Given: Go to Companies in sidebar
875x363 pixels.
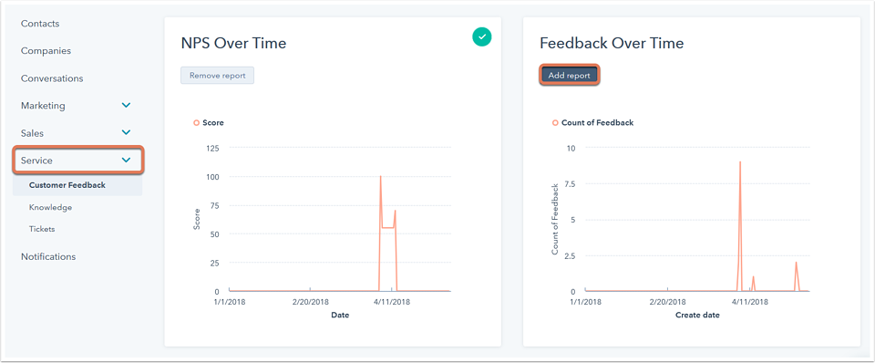Looking at the screenshot, I should 46,51.
